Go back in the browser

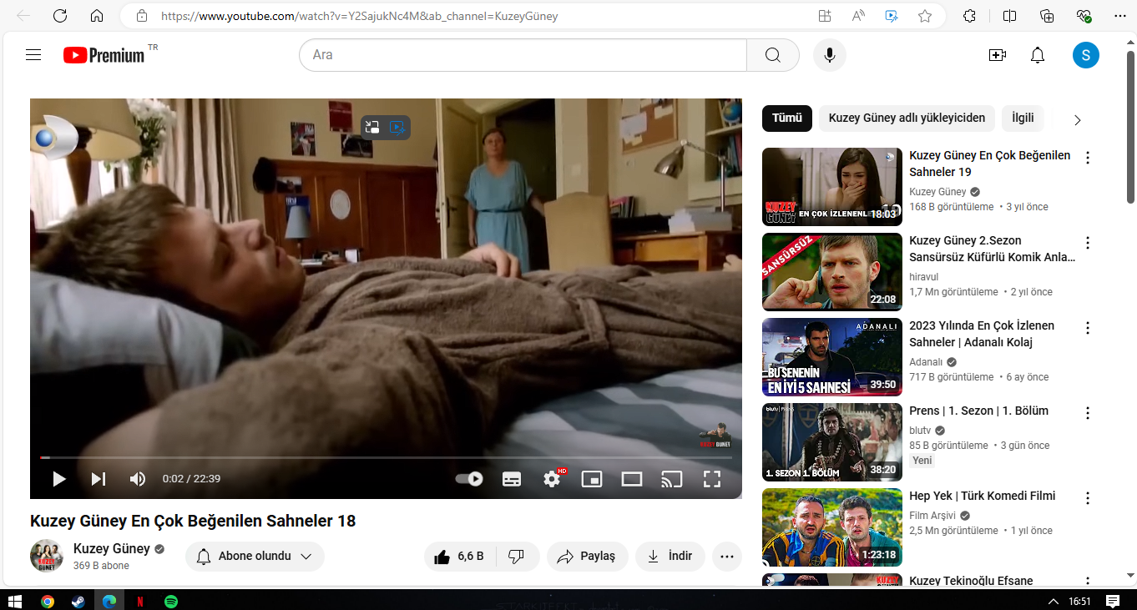pos(23,16)
